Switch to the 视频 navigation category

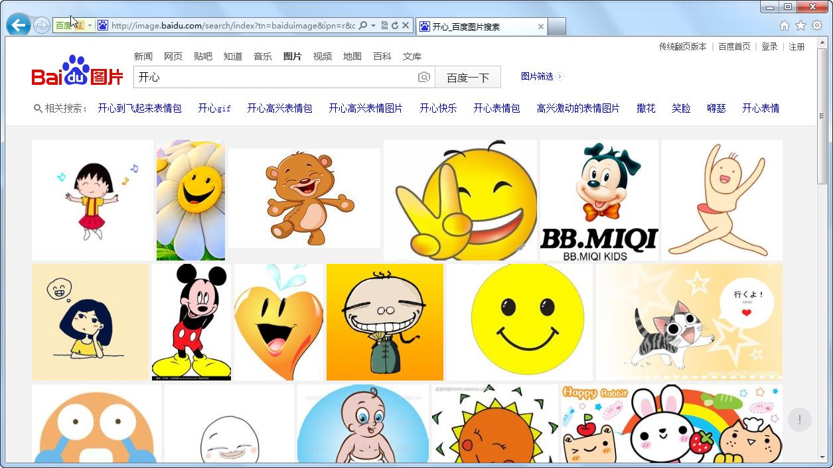click(322, 56)
